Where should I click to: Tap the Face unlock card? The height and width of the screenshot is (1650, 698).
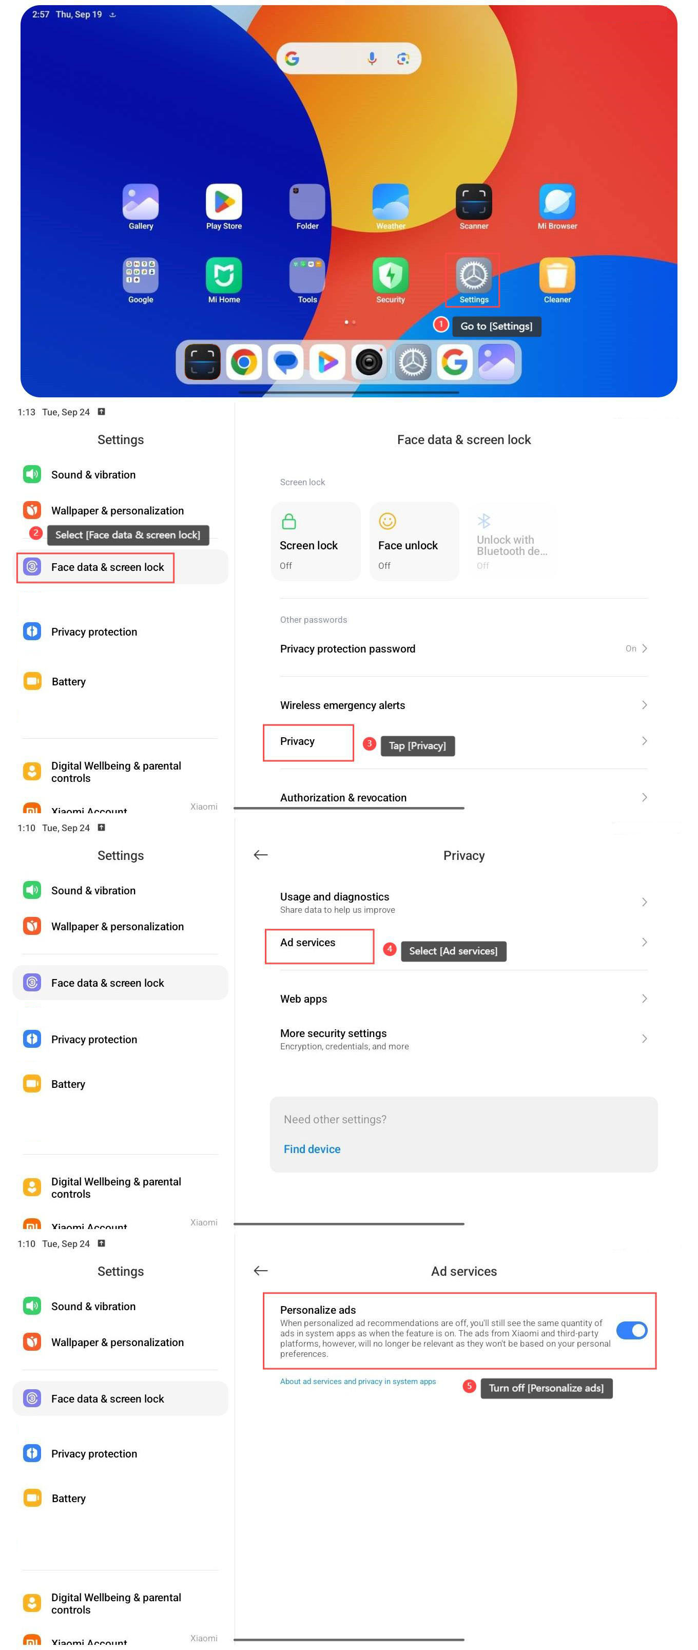pos(414,542)
